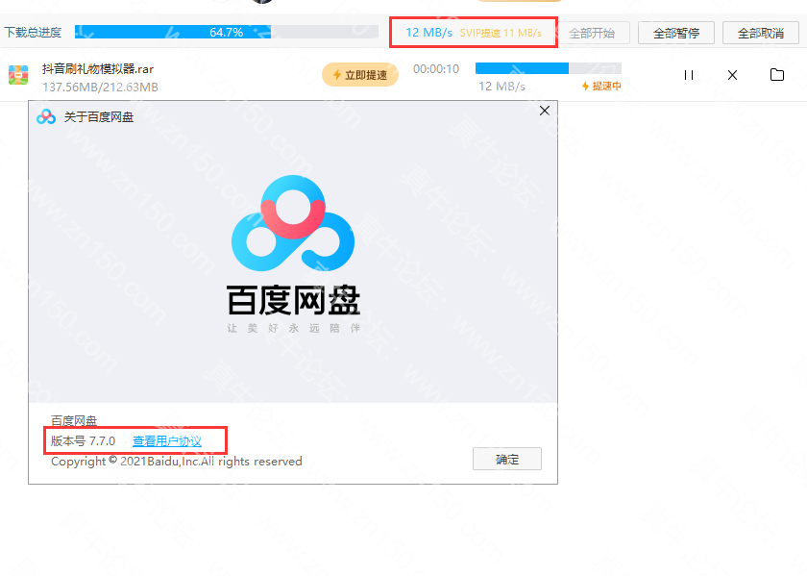Open the download folder icon

(x=777, y=75)
